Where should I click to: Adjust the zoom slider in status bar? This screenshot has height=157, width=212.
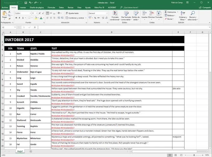click(x=194, y=155)
